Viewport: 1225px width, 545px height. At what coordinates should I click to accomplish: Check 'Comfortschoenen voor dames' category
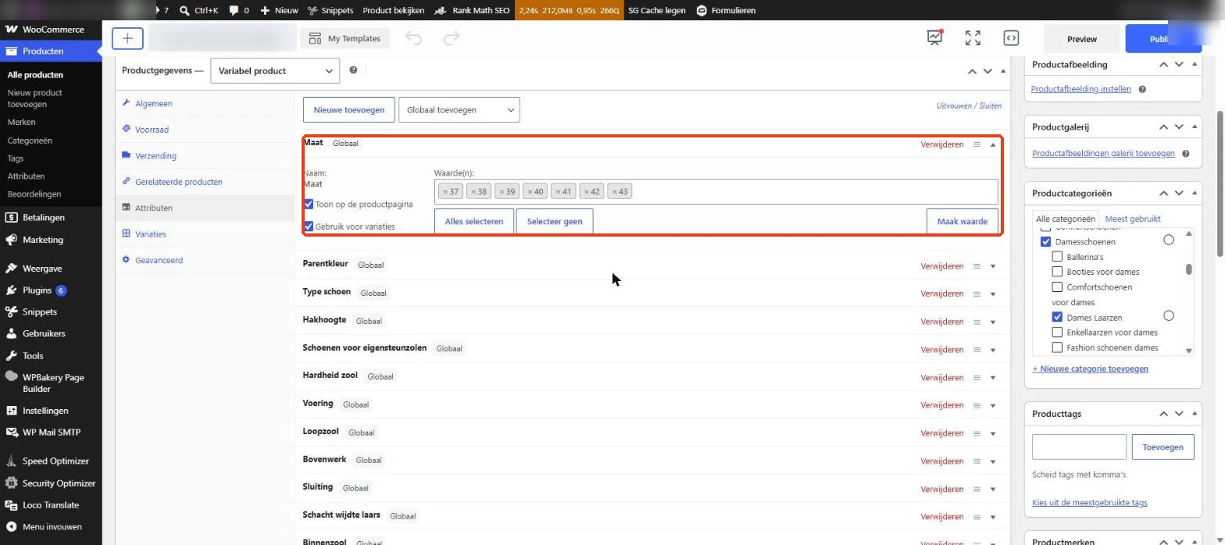pos(1057,287)
